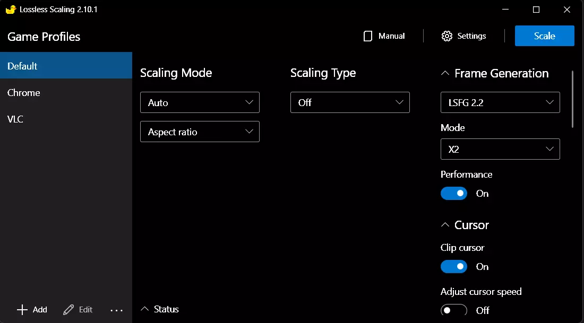Viewport: 584px width, 323px height.
Task: Open the three-dots more options menu
Action: (116, 310)
